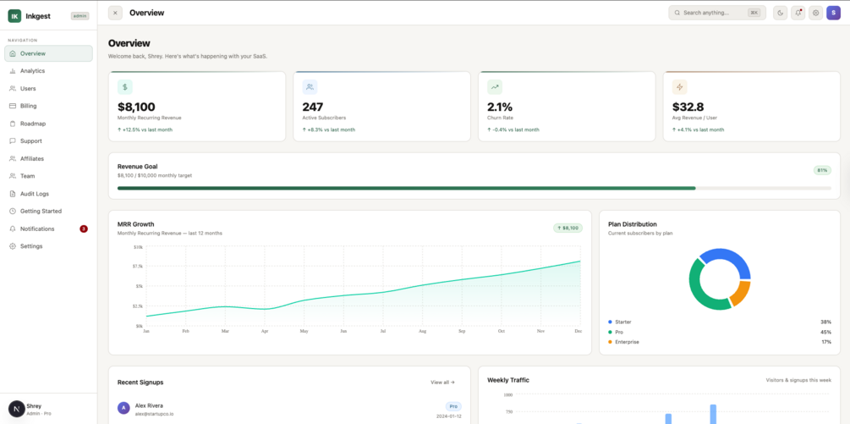Click the blue Starter legend dot
Image resolution: width=850 pixels, height=424 pixels.
tap(610, 322)
